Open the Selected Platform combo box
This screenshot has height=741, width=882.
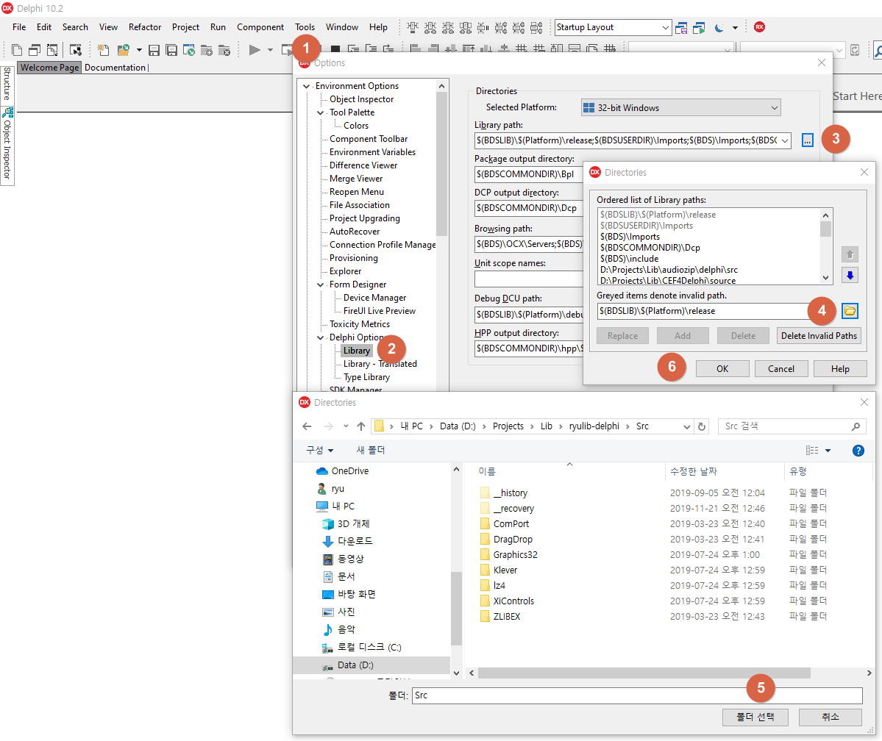click(x=680, y=107)
